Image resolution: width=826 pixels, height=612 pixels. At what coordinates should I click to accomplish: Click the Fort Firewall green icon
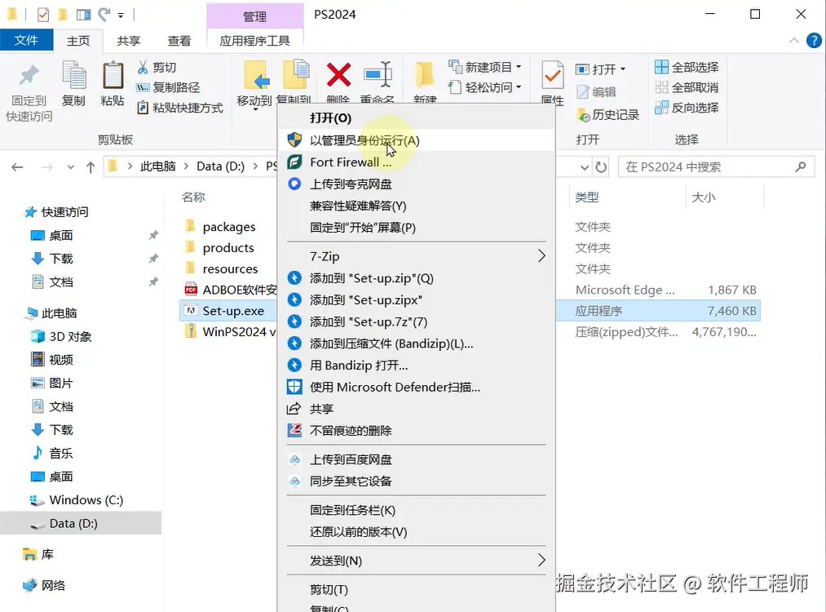[294, 162]
